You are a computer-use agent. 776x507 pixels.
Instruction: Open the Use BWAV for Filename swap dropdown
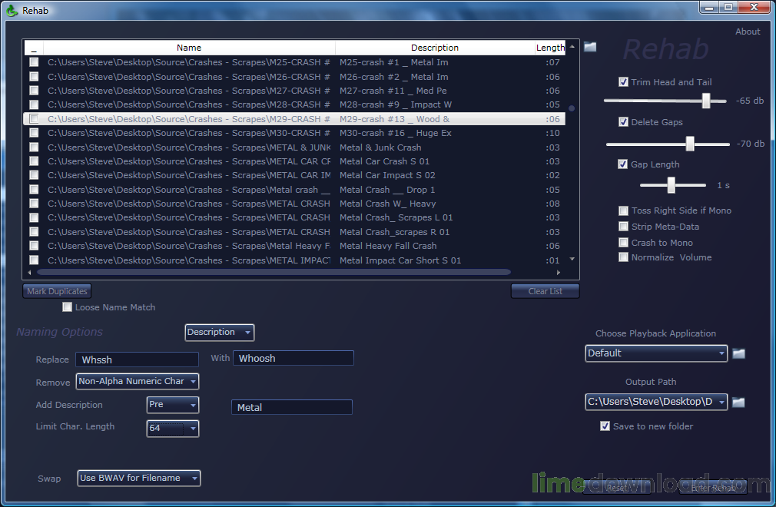[x=138, y=479]
